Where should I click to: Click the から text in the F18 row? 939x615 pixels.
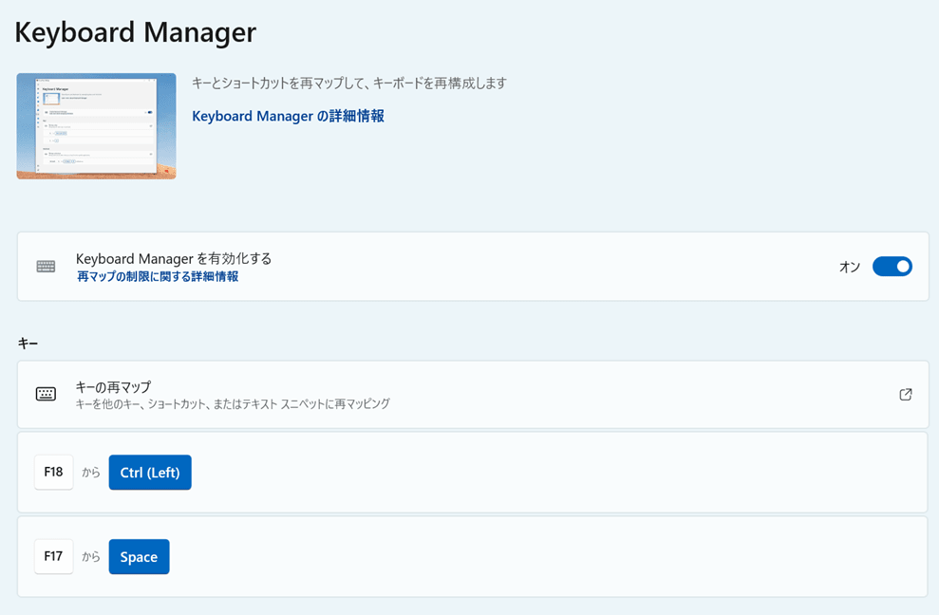91,473
